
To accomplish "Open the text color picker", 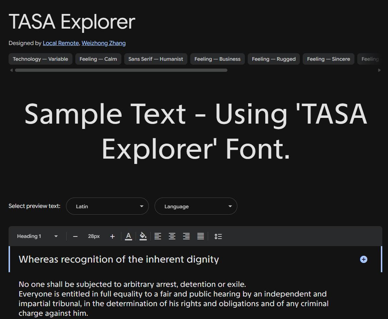I will [x=129, y=236].
